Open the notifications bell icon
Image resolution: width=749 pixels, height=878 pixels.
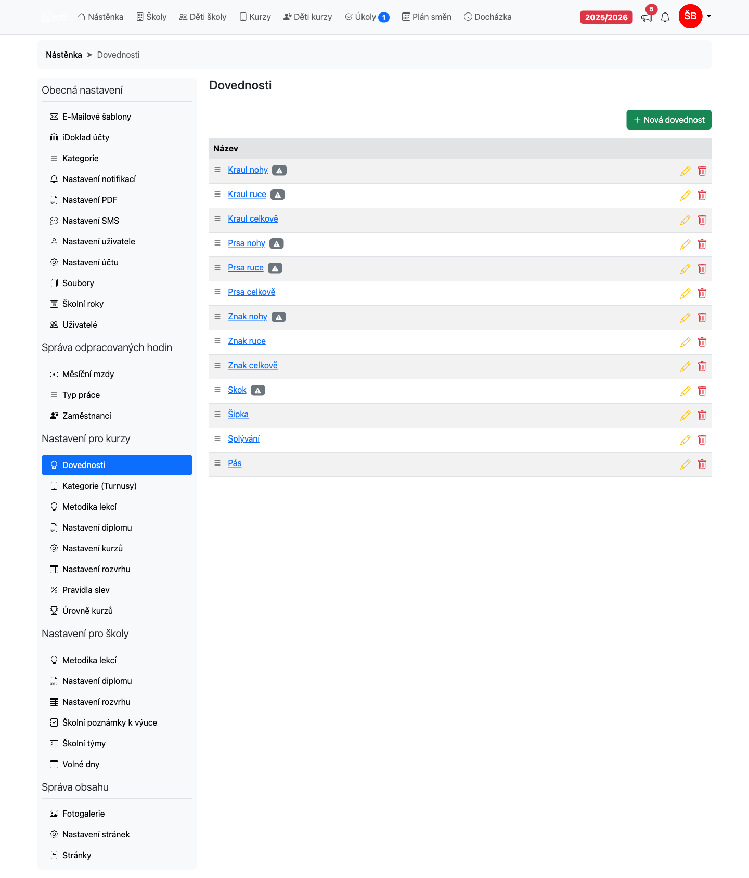[x=665, y=17]
